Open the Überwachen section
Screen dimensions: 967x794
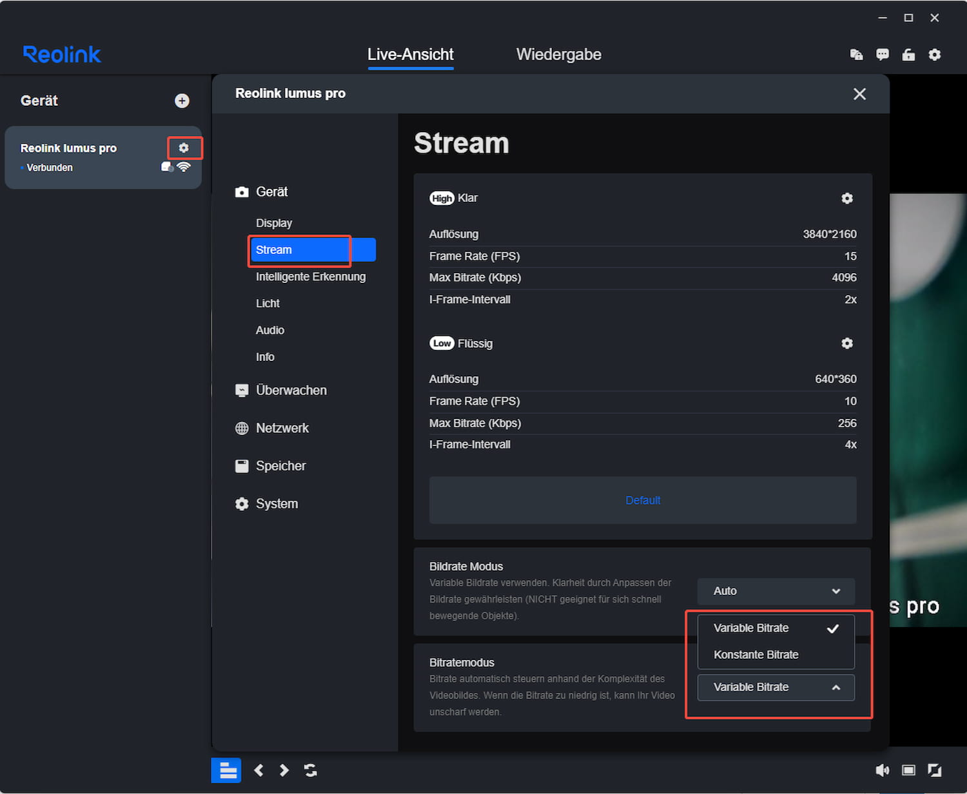pyautogui.click(x=281, y=391)
